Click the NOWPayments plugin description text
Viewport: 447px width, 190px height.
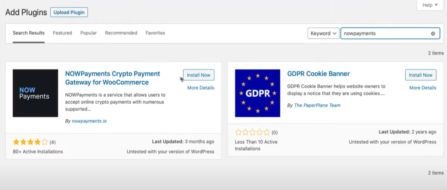click(x=115, y=102)
